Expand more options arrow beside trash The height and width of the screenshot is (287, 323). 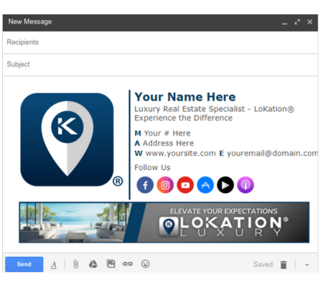click(307, 265)
